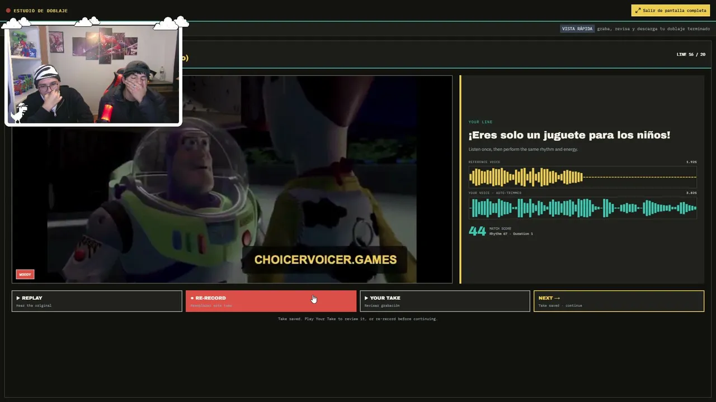The height and width of the screenshot is (402, 716).
Task: Click the 'Vista rápida' badge
Action: (577, 28)
